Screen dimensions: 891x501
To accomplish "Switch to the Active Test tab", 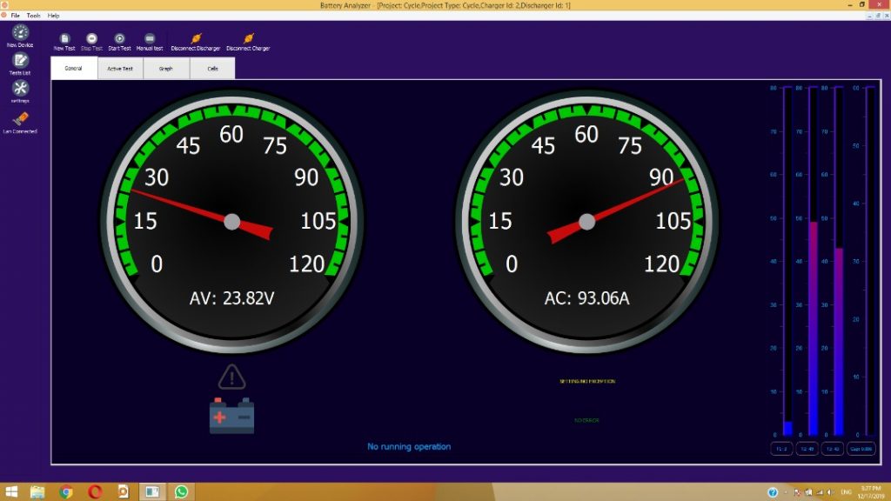I will pyautogui.click(x=120, y=69).
